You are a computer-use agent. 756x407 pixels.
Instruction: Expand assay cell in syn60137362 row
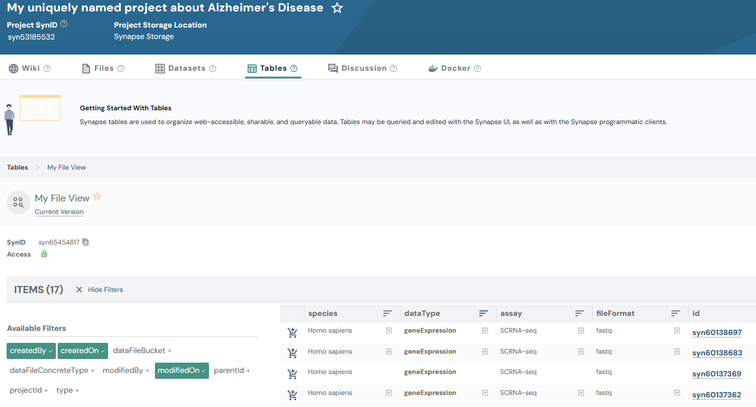(581, 393)
